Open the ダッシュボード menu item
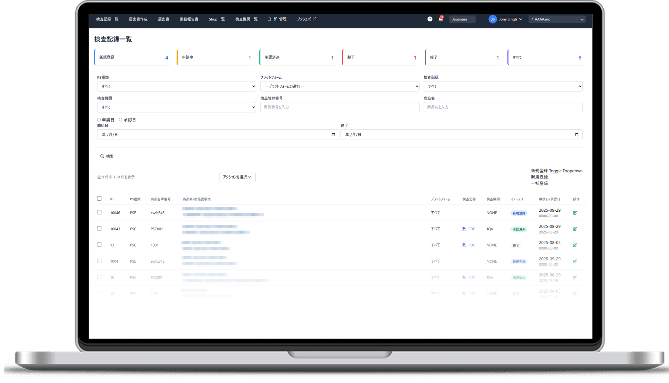 coord(306,19)
